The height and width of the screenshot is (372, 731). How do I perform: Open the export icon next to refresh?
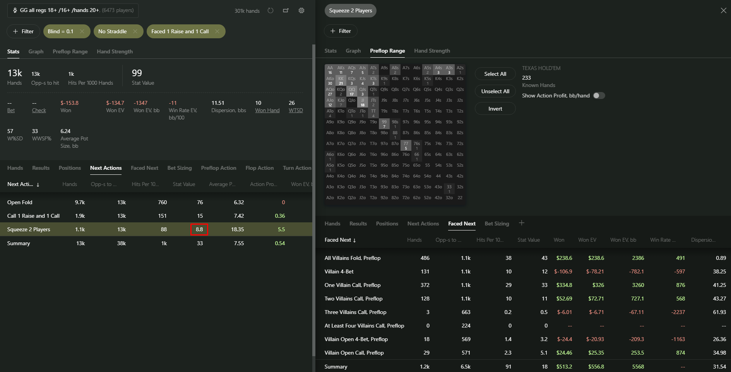[286, 10]
